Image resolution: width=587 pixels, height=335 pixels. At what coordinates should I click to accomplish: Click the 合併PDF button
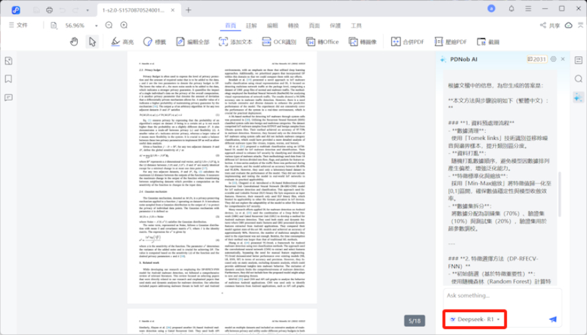tap(409, 42)
